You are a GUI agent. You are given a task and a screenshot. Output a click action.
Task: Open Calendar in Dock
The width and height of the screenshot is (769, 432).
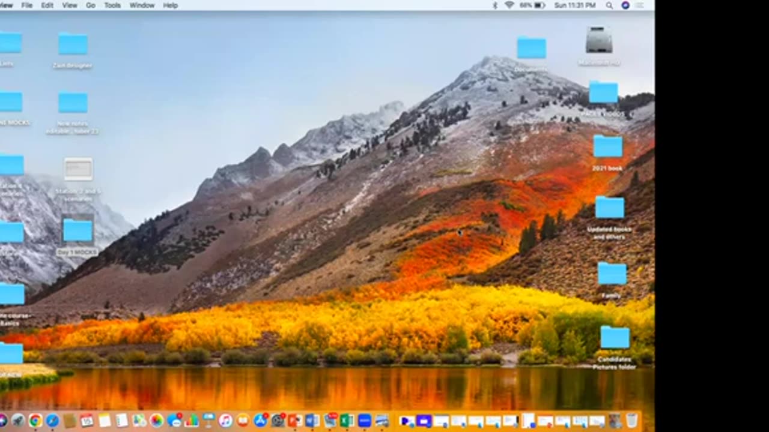pyautogui.click(x=87, y=421)
